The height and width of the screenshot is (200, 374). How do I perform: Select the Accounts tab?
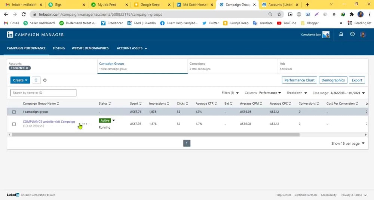point(52,66)
